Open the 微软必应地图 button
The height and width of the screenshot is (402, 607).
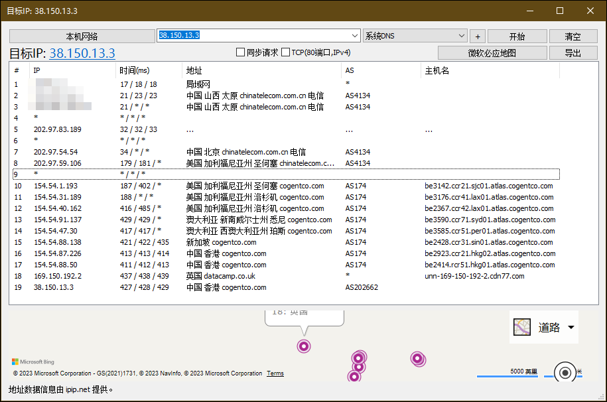coord(492,52)
